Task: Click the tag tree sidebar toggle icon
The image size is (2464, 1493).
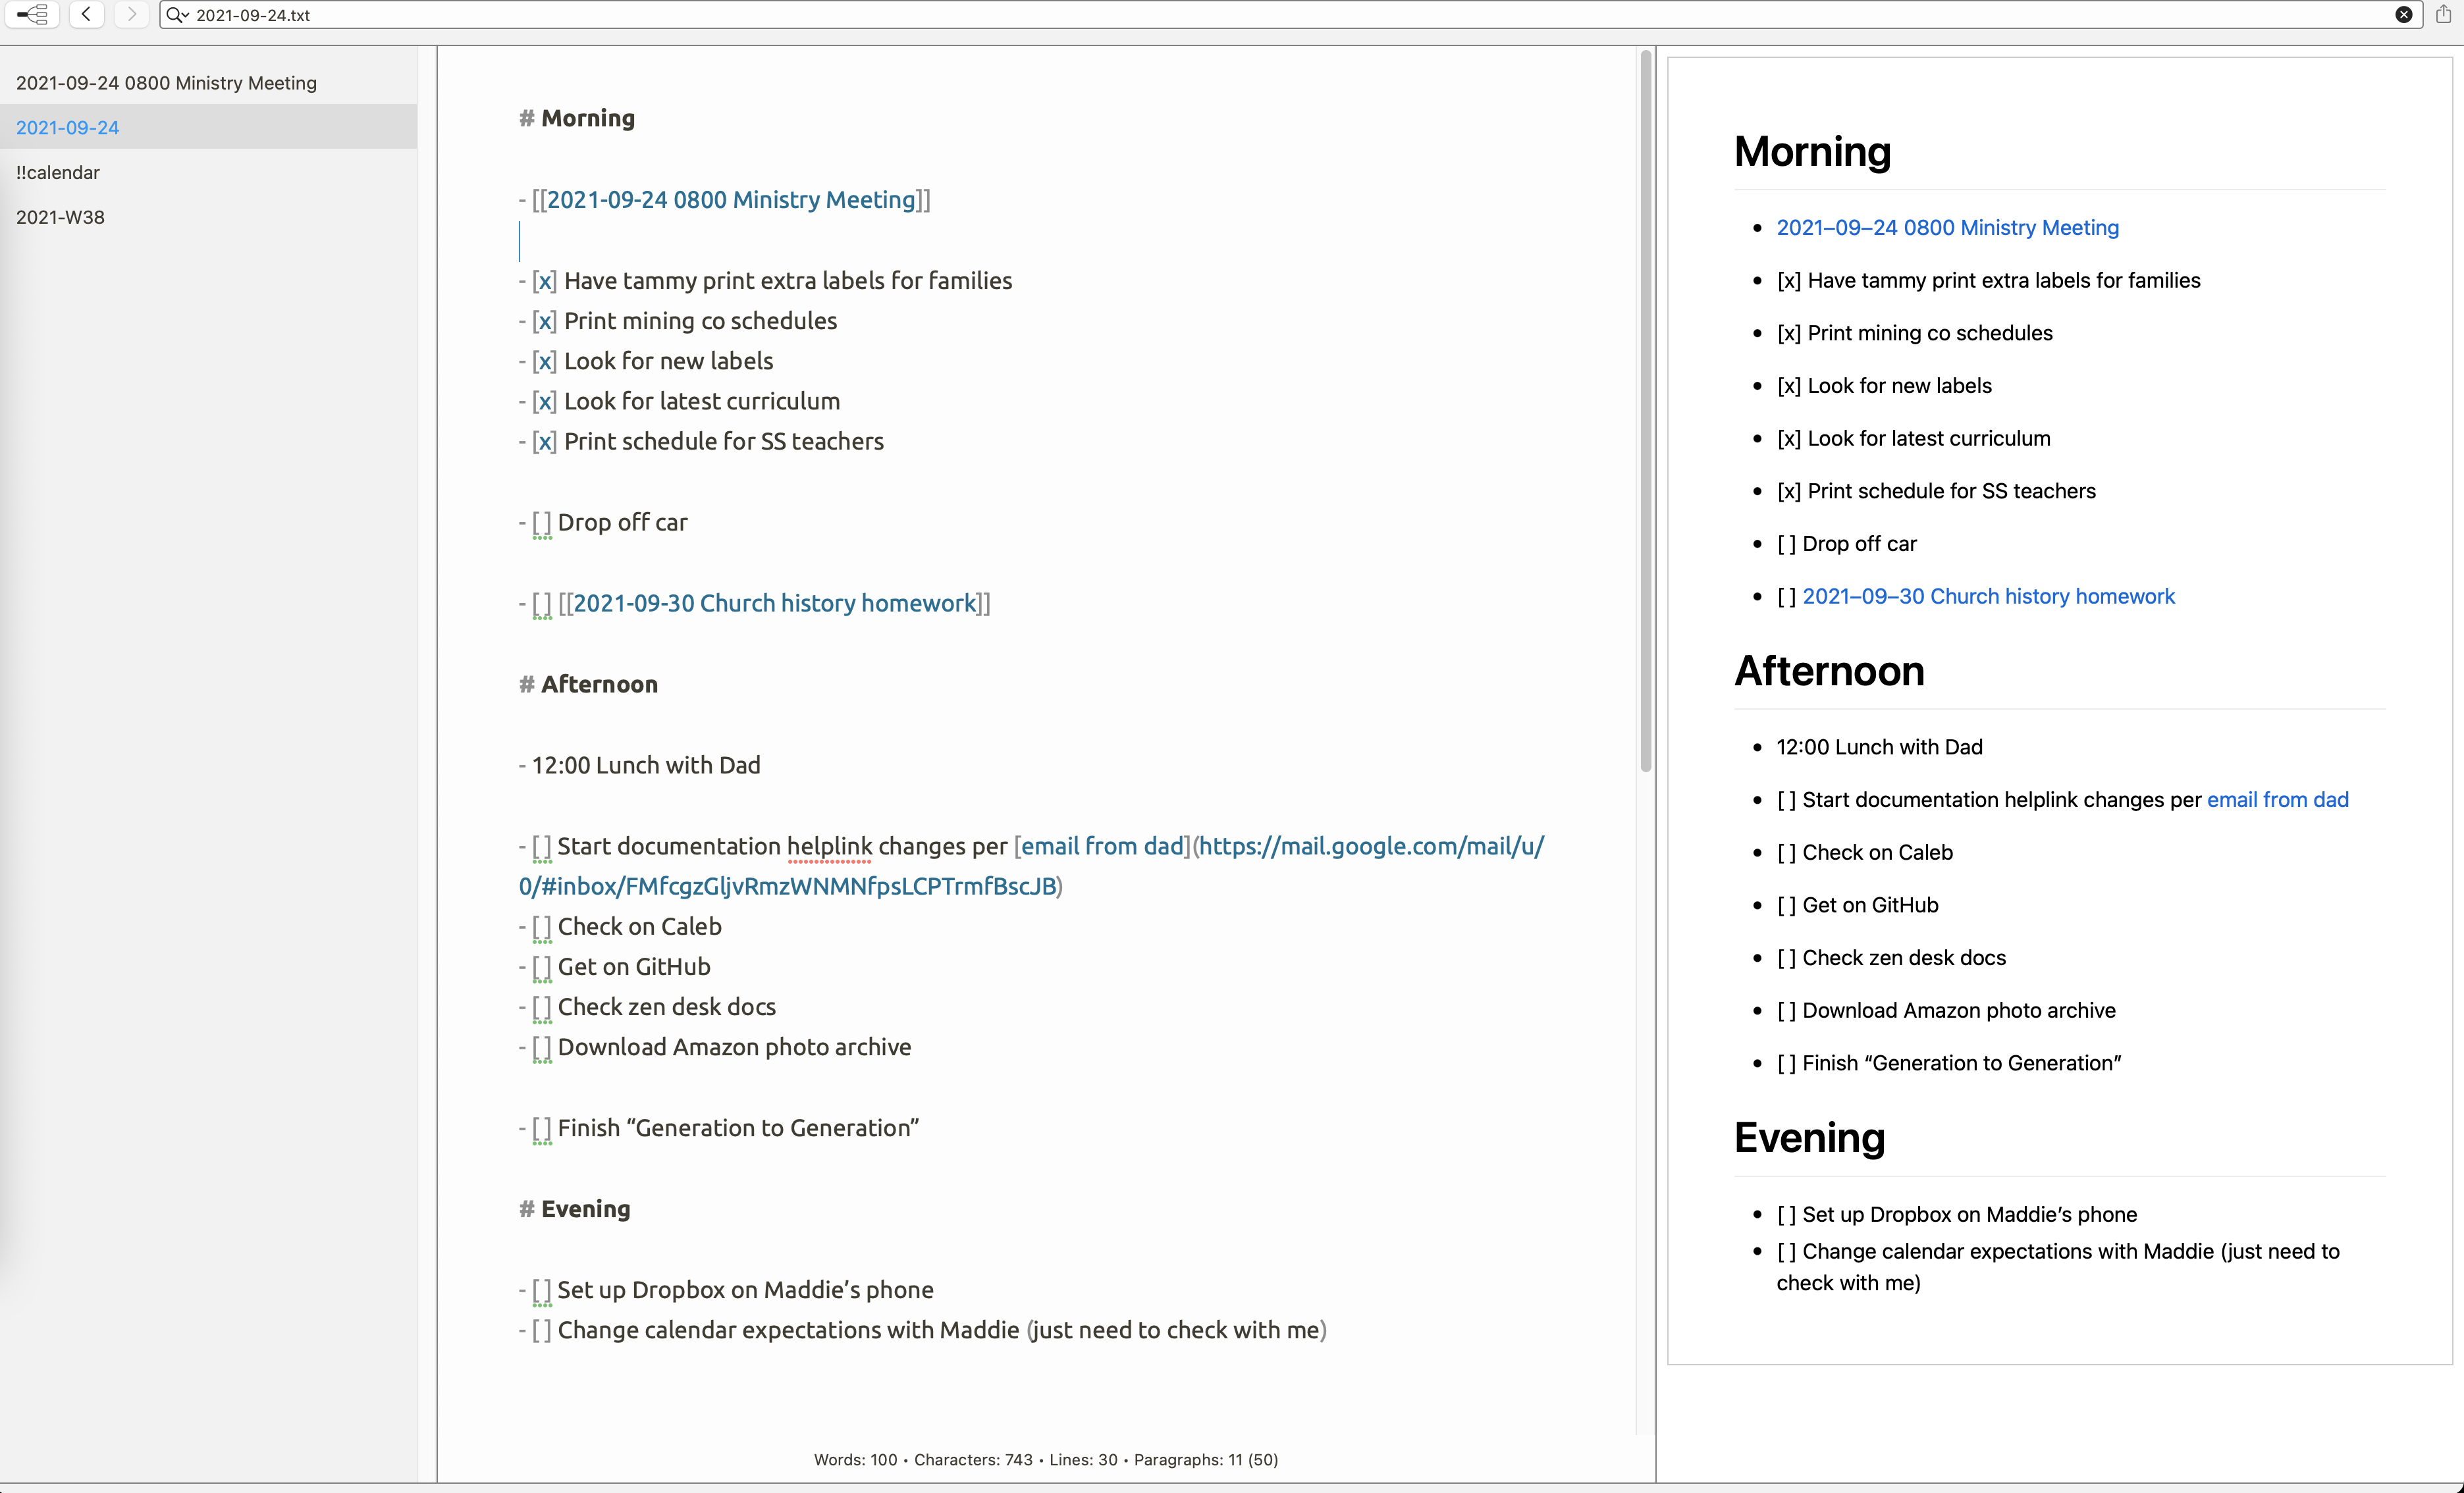Action: coord(32,14)
